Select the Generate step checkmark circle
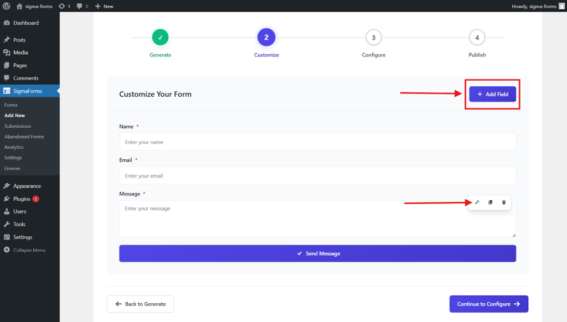 click(159, 37)
